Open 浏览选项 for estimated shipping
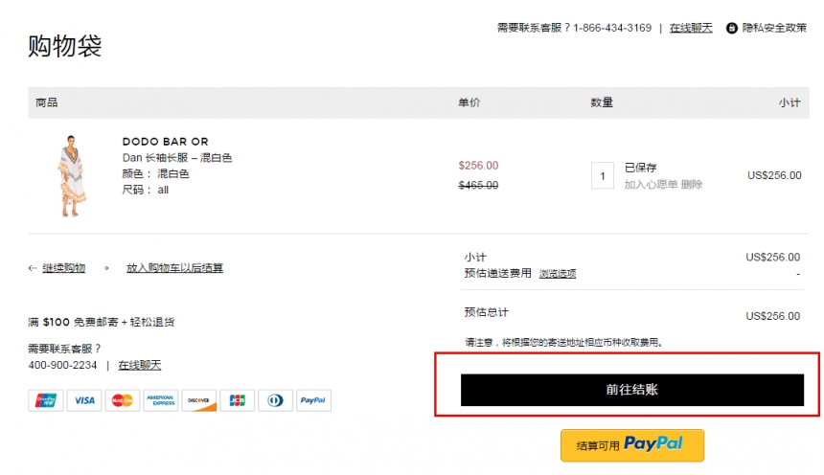 [x=558, y=274]
